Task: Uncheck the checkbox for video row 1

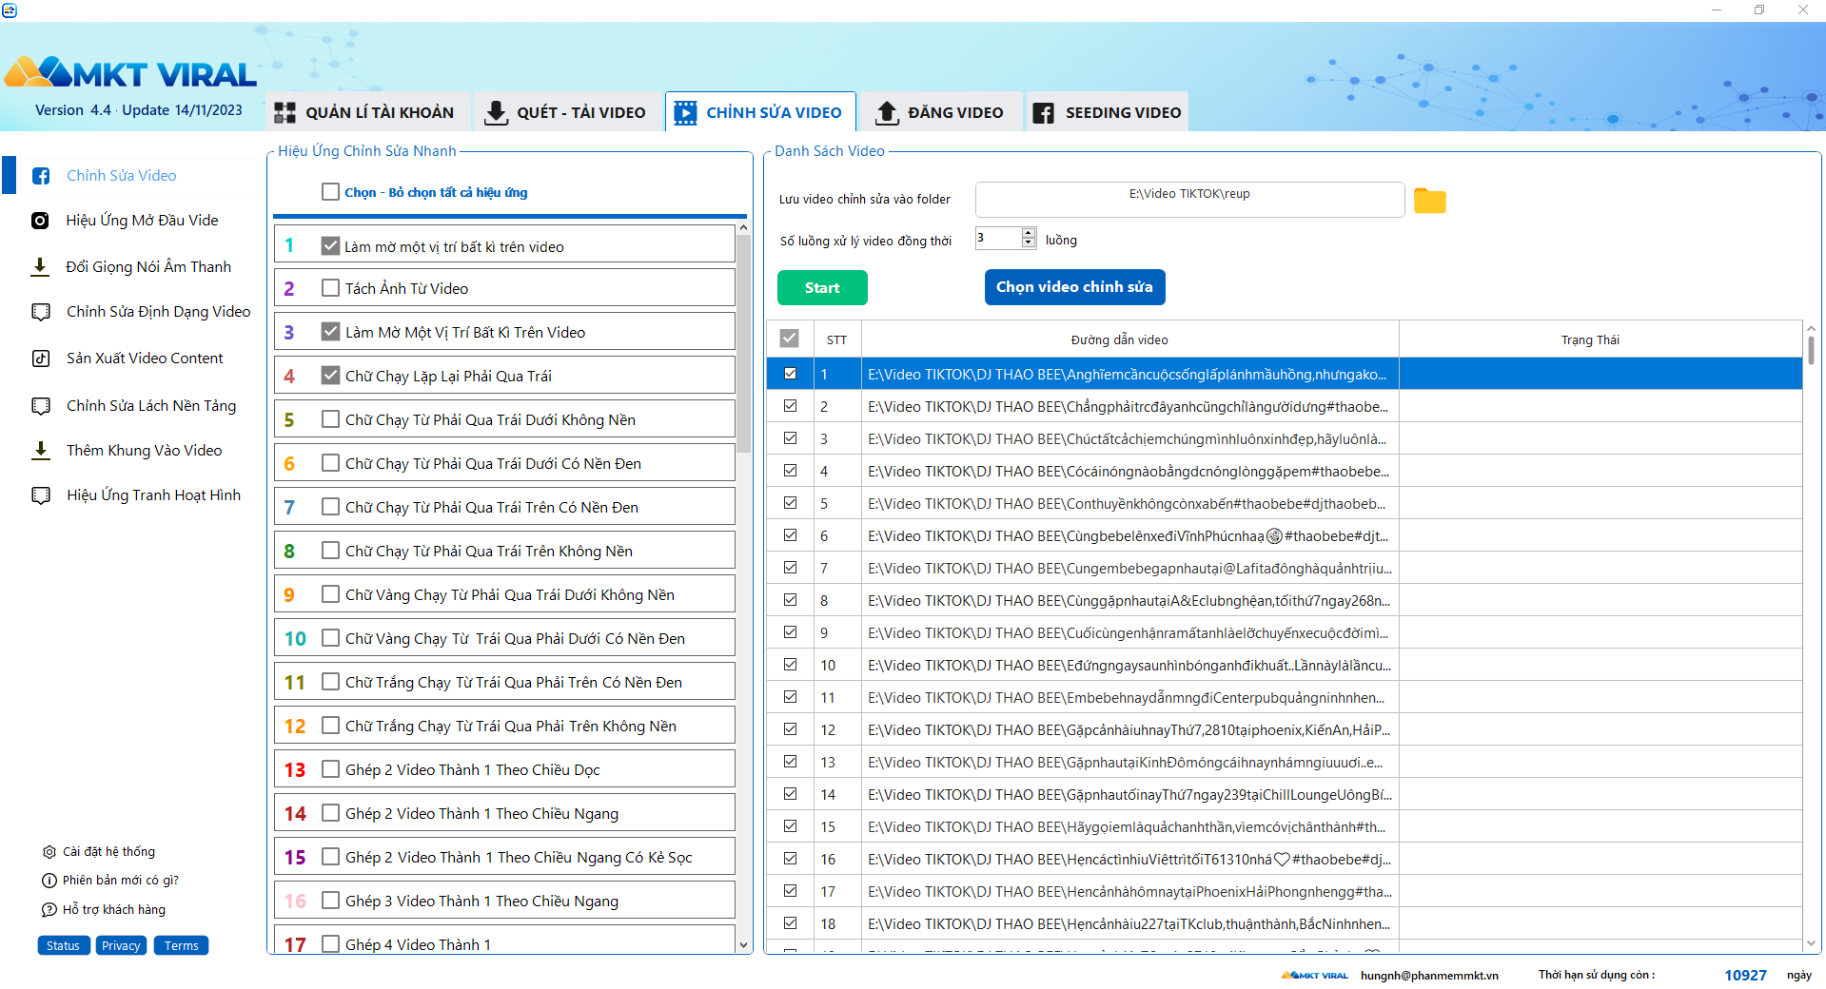Action: click(790, 374)
